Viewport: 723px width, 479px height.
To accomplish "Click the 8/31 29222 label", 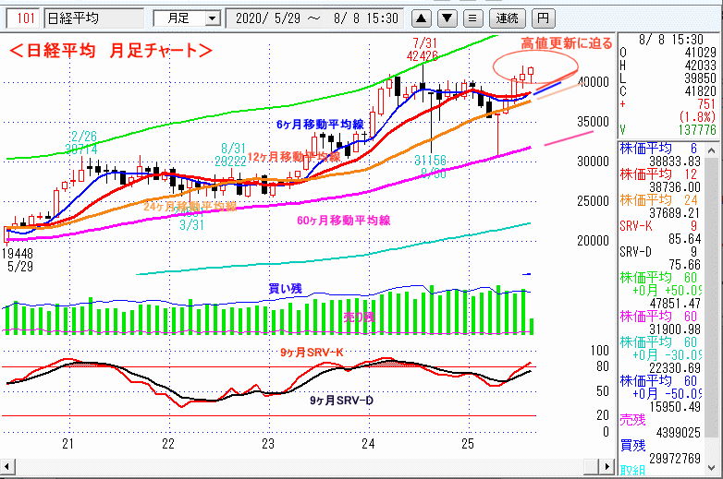I will point(231,155).
